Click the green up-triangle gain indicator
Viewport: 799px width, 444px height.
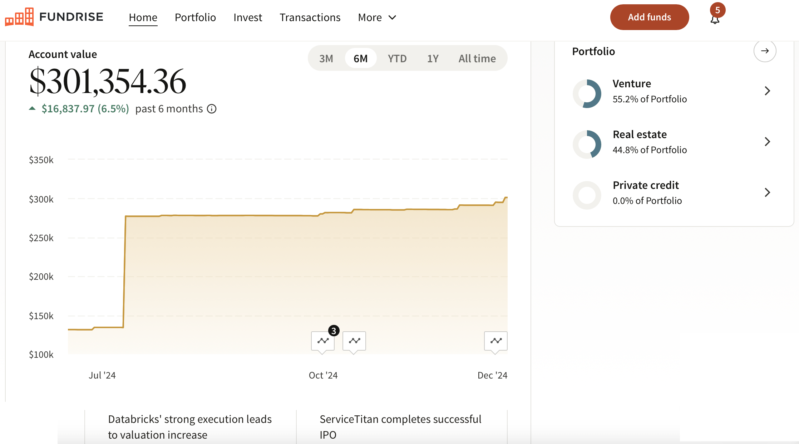pyautogui.click(x=32, y=108)
